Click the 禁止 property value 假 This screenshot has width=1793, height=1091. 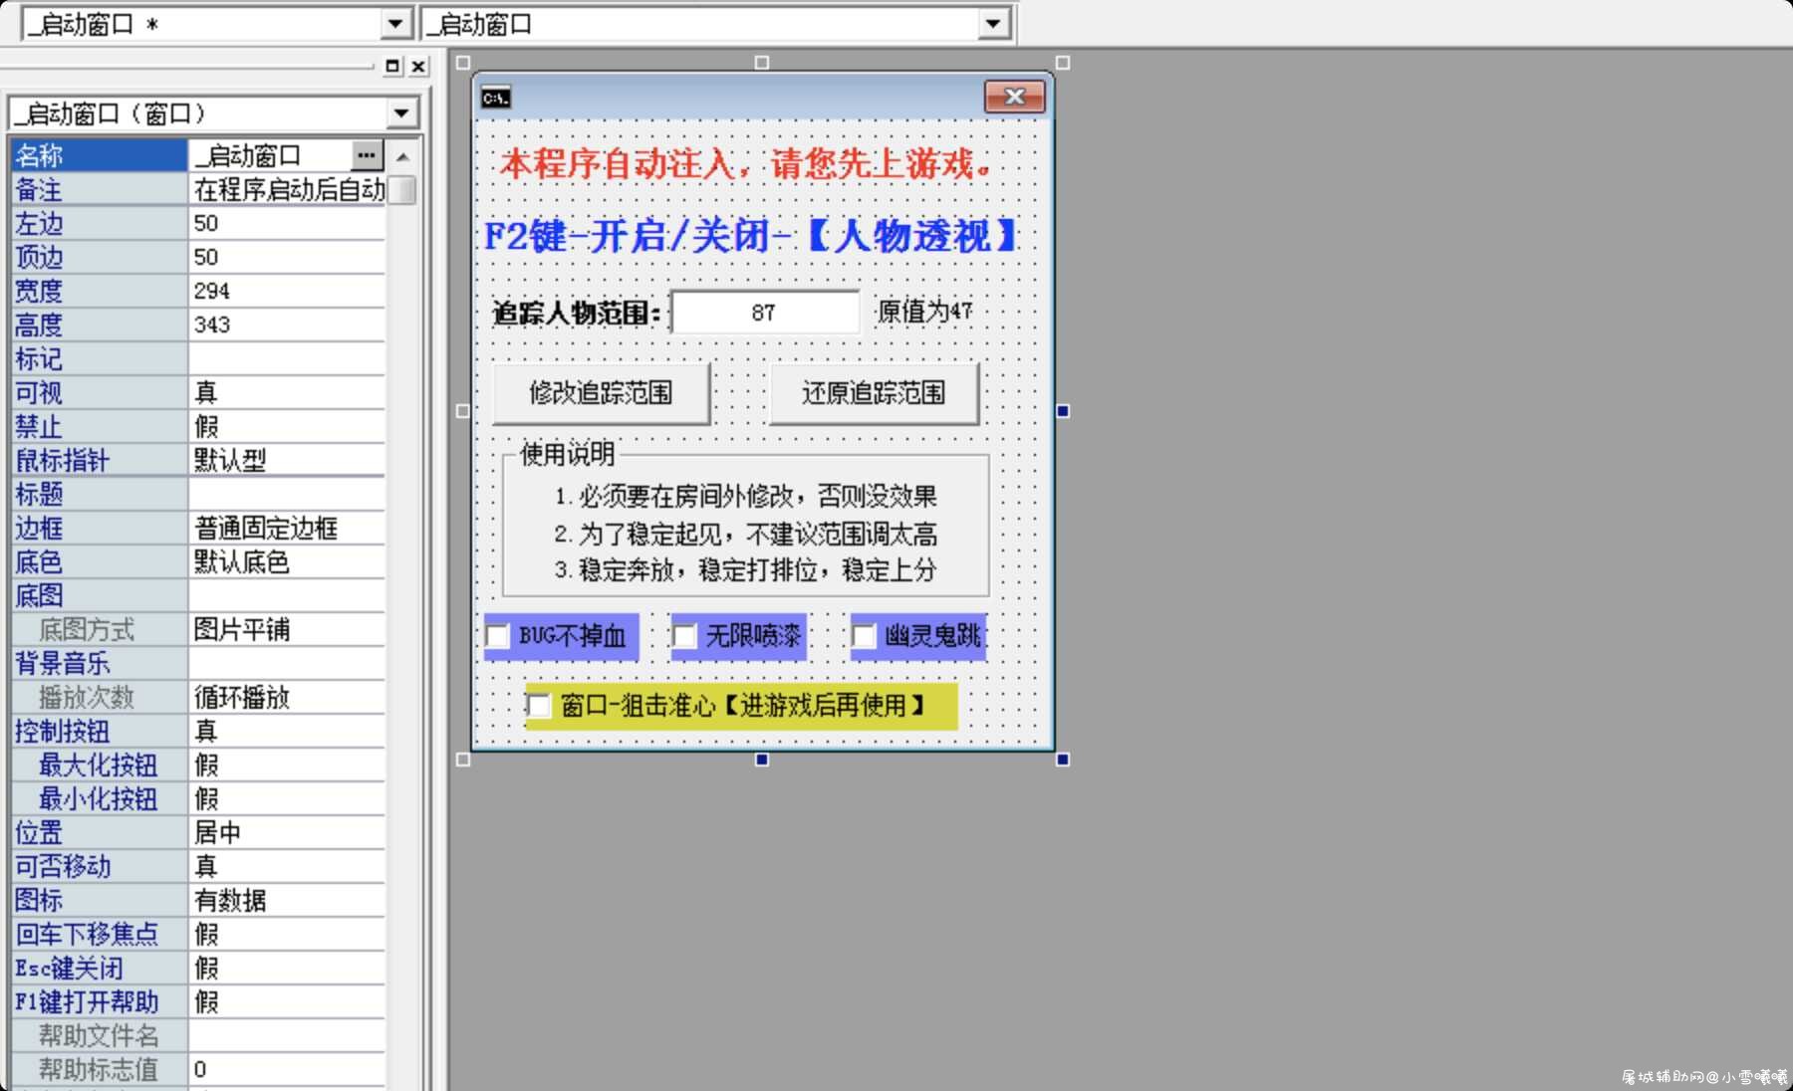pyautogui.click(x=287, y=426)
